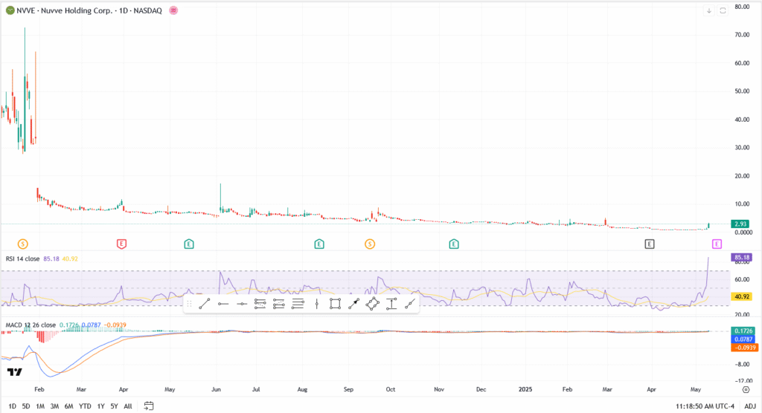Image resolution: width=762 pixels, height=413 pixels.
Task: Click the purple E upcoming earnings marker
Action: point(717,244)
